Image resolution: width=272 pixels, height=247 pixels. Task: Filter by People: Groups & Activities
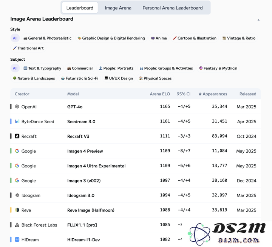pyautogui.click(x=166, y=68)
